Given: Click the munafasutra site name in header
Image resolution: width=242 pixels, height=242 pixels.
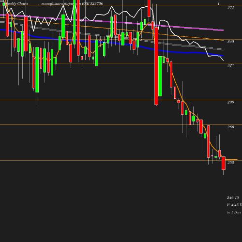Looking at the screenshot, I should pos(61,4).
